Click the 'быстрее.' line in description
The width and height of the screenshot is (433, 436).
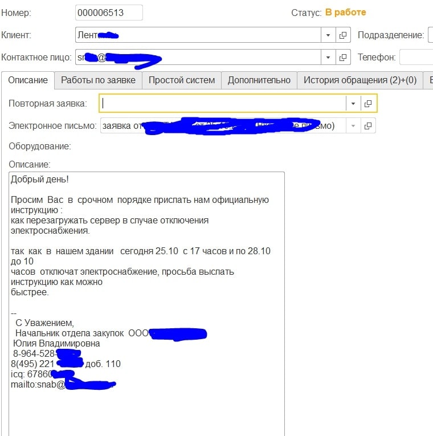point(30,292)
